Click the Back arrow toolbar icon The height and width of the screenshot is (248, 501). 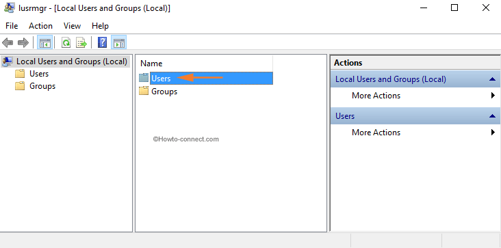[8, 42]
